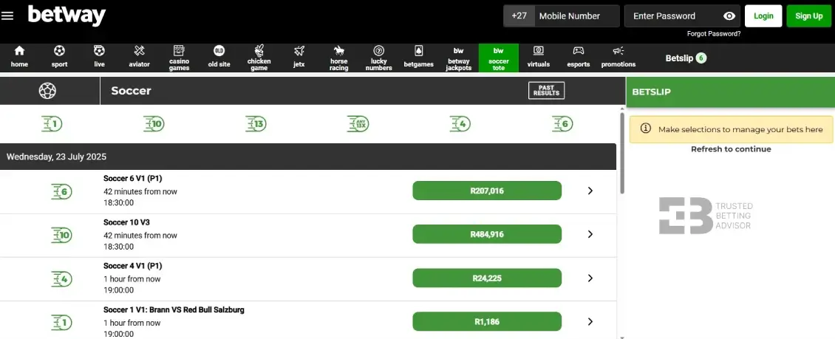Filter by Any 13X tote icon
This screenshot has width=835, height=339.
tap(358, 124)
